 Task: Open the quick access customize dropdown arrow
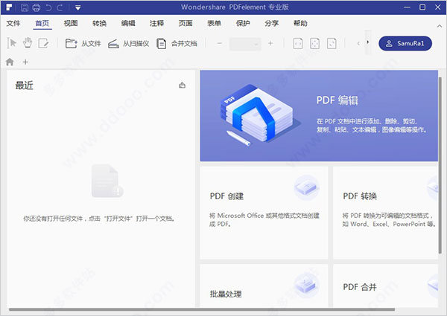point(77,7)
